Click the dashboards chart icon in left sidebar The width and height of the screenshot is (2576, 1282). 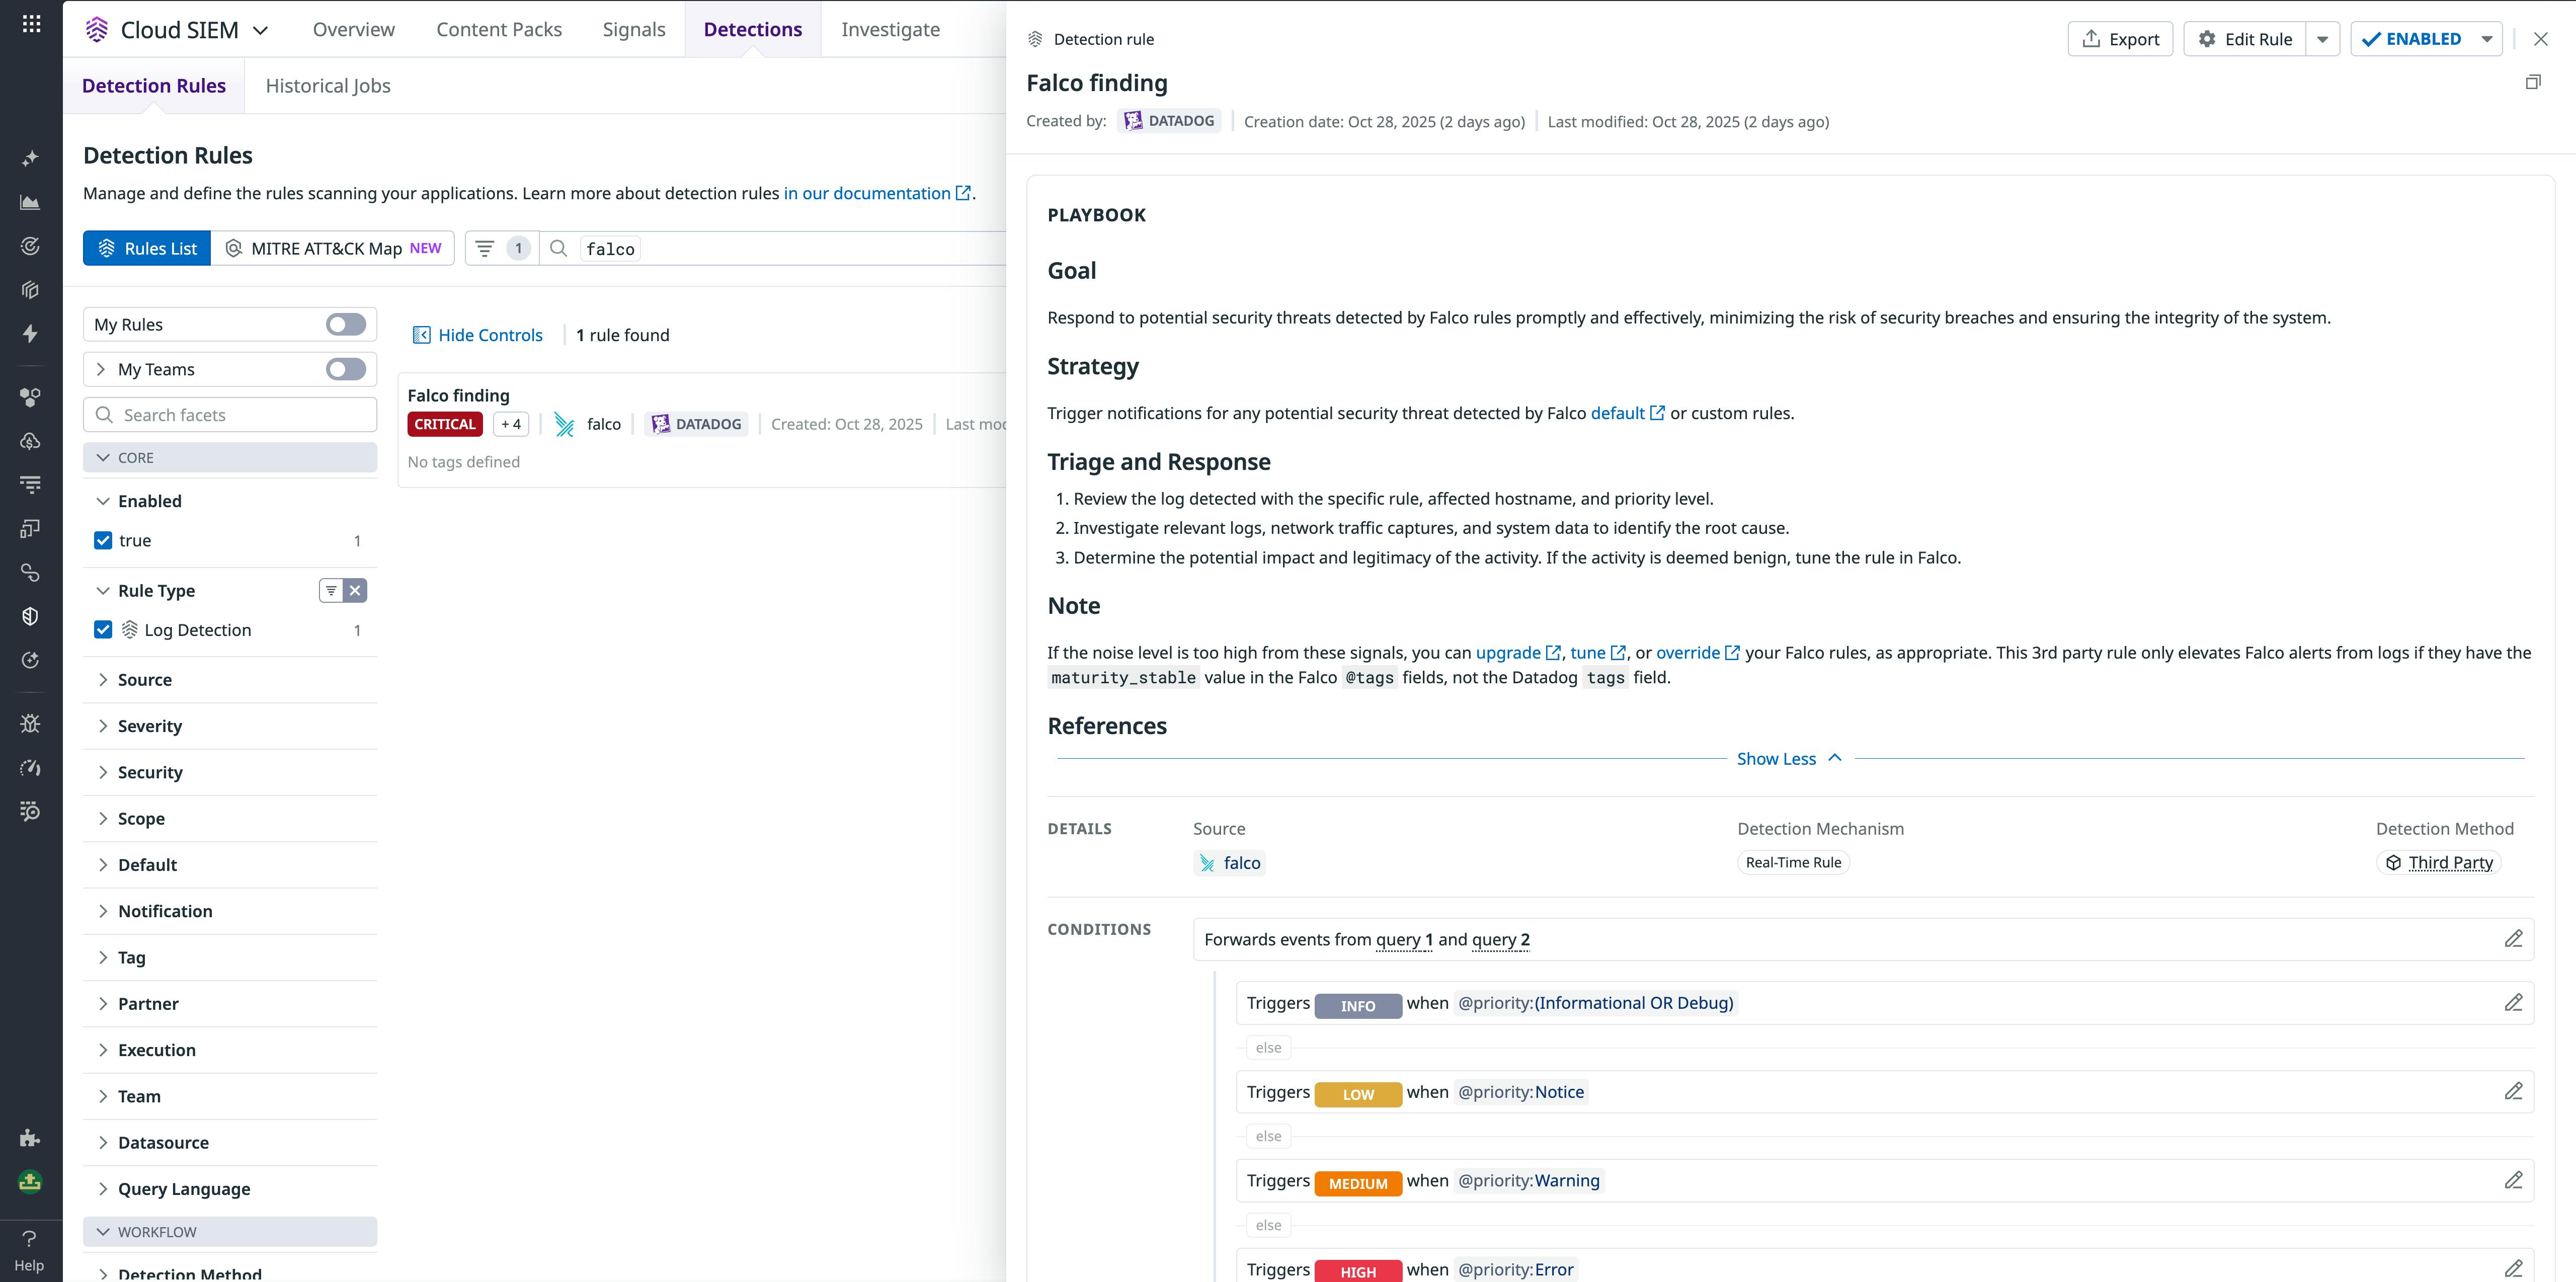coord(30,201)
